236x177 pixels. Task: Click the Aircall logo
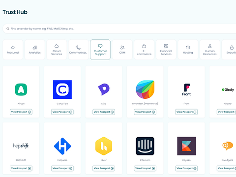[x=21, y=89]
